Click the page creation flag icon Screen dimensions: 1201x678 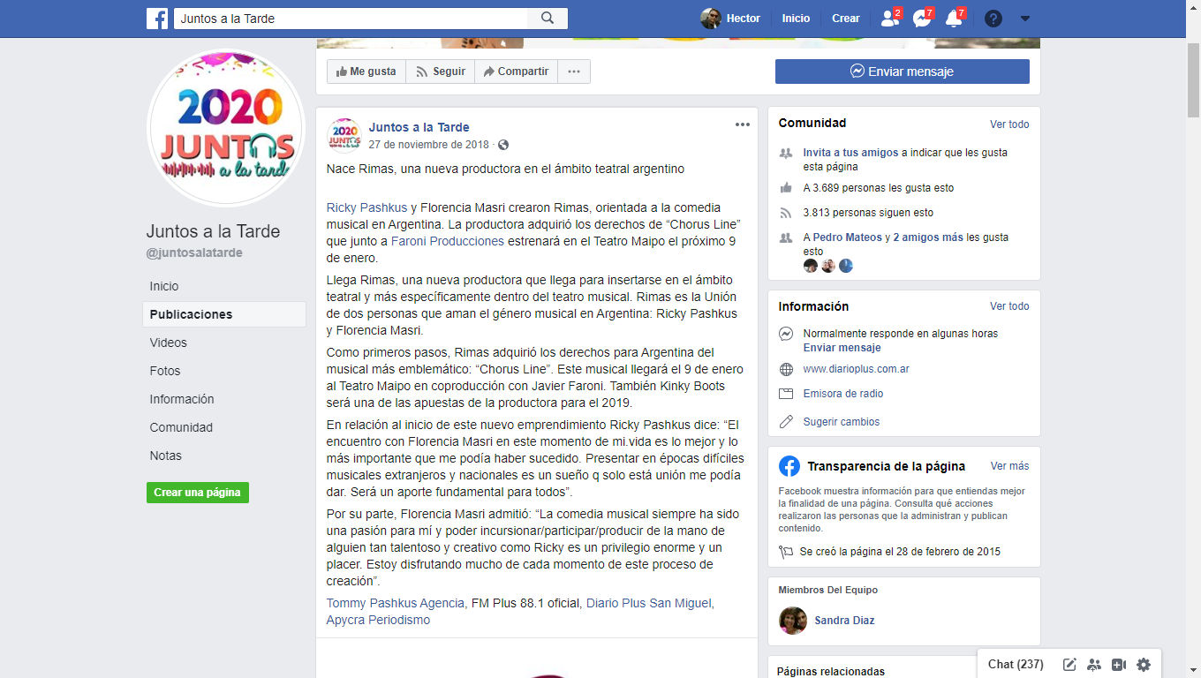tap(786, 552)
